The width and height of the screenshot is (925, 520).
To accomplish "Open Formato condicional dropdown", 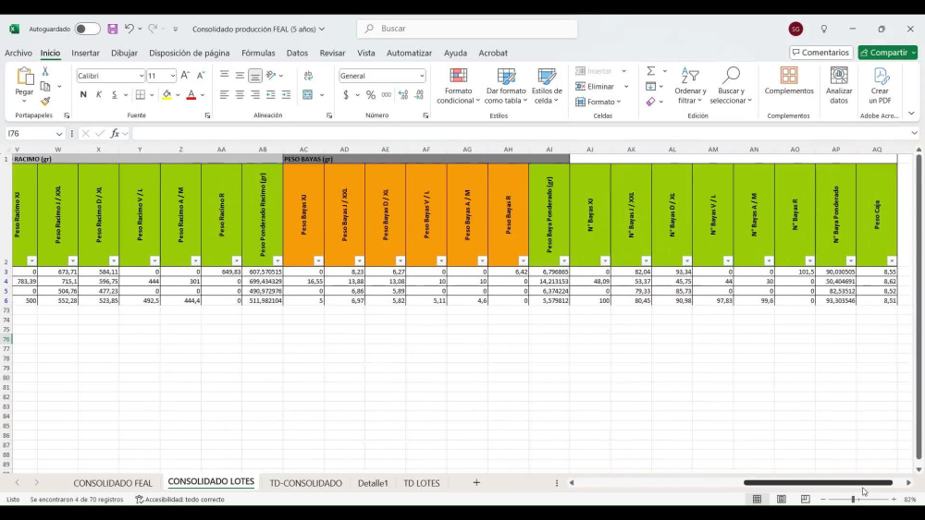I will [459, 85].
